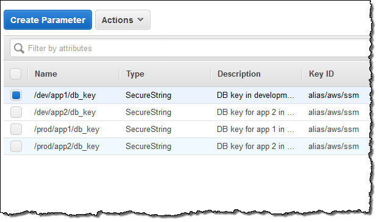The image size is (379, 222).
Task: Click the Key ID column header
Action: [321, 74]
